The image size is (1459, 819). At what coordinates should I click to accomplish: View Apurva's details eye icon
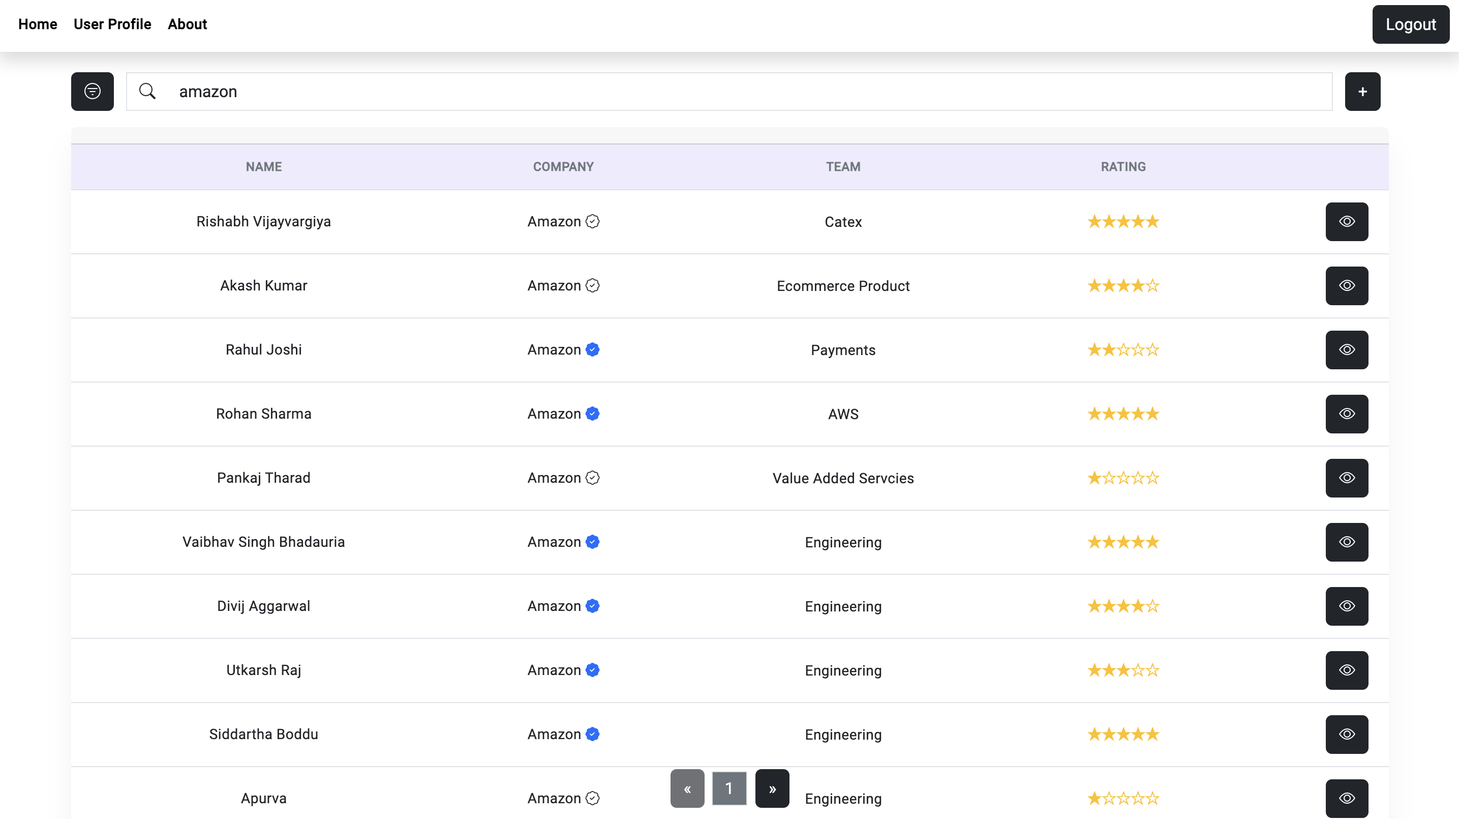(1347, 798)
